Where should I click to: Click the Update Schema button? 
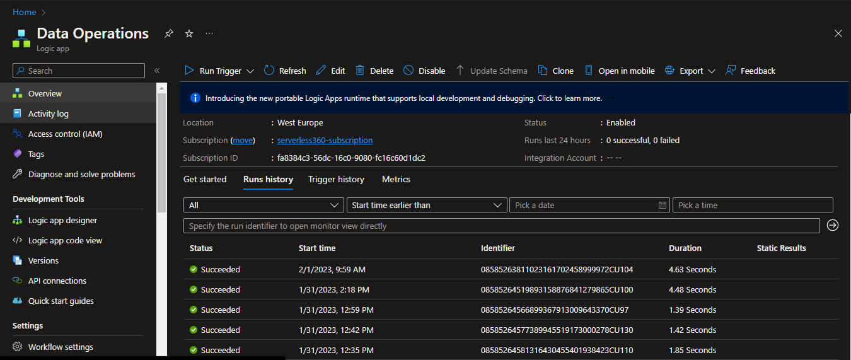[492, 71]
